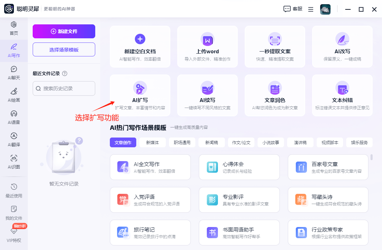Open the 专业影评 template
The width and height of the screenshot is (382, 250).
click(239, 200)
